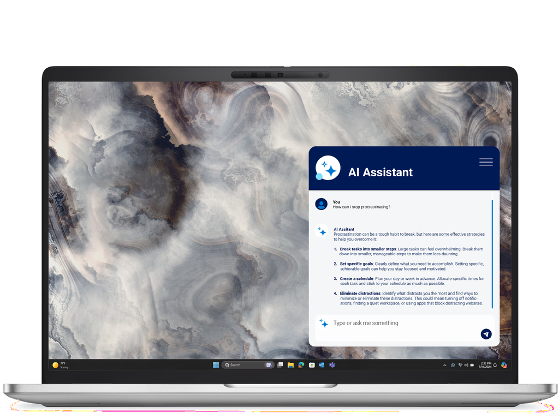
Task: Open the Windows Start menu
Action: (x=216, y=365)
